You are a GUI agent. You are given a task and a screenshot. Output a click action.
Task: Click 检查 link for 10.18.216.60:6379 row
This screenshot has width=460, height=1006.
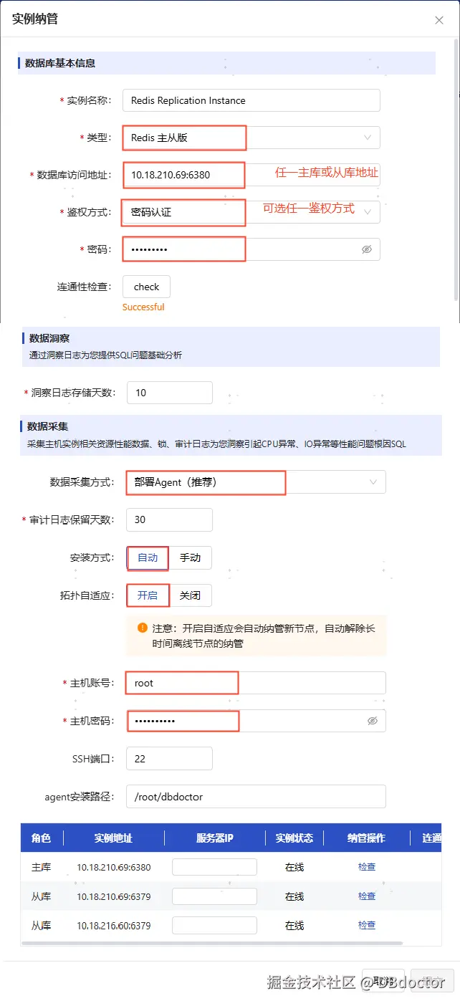[367, 925]
